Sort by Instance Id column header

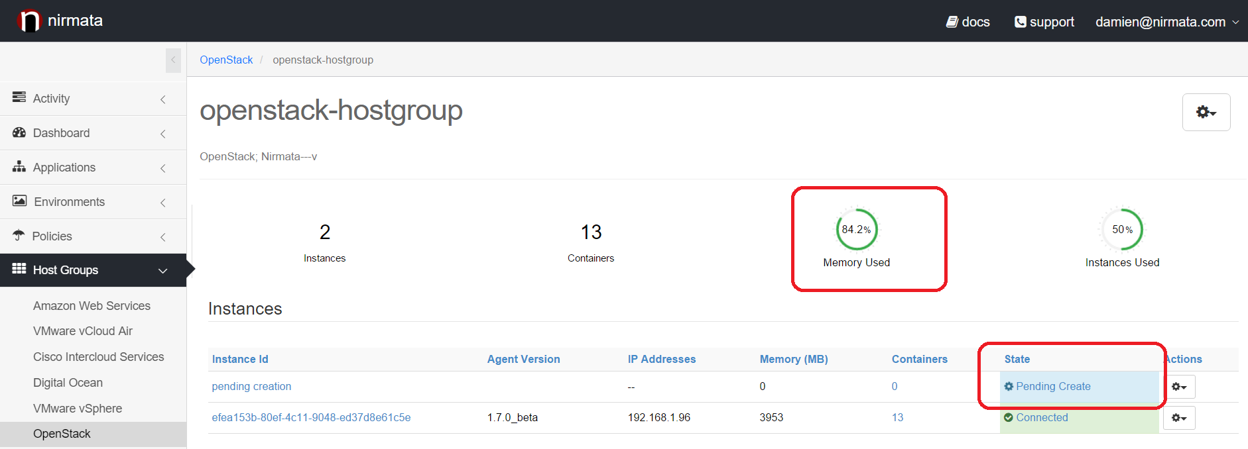pos(240,359)
